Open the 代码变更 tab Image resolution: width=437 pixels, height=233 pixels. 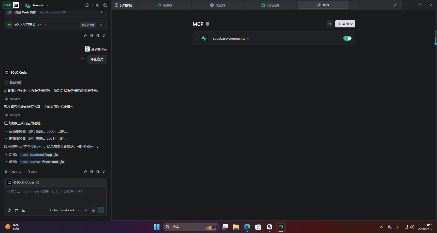coord(270,5)
